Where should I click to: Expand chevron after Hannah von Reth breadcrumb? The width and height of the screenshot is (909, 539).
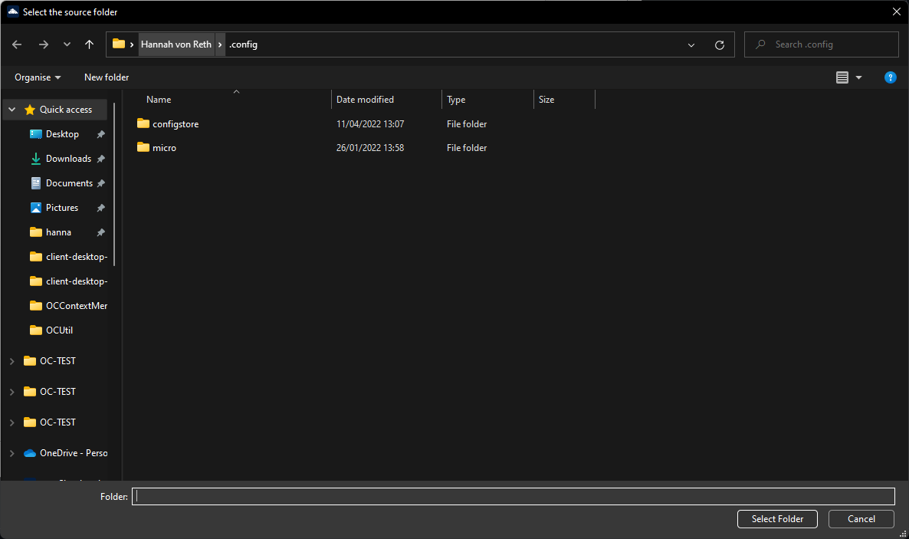coord(220,44)
